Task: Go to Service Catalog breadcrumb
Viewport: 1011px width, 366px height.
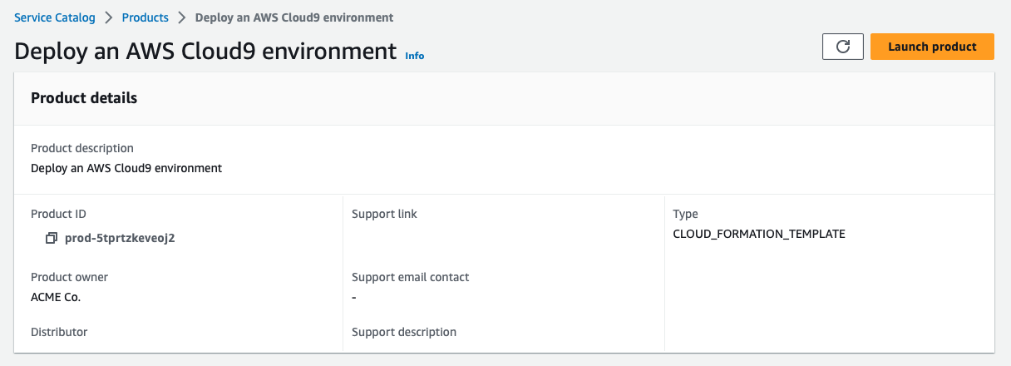Action: 55,17
